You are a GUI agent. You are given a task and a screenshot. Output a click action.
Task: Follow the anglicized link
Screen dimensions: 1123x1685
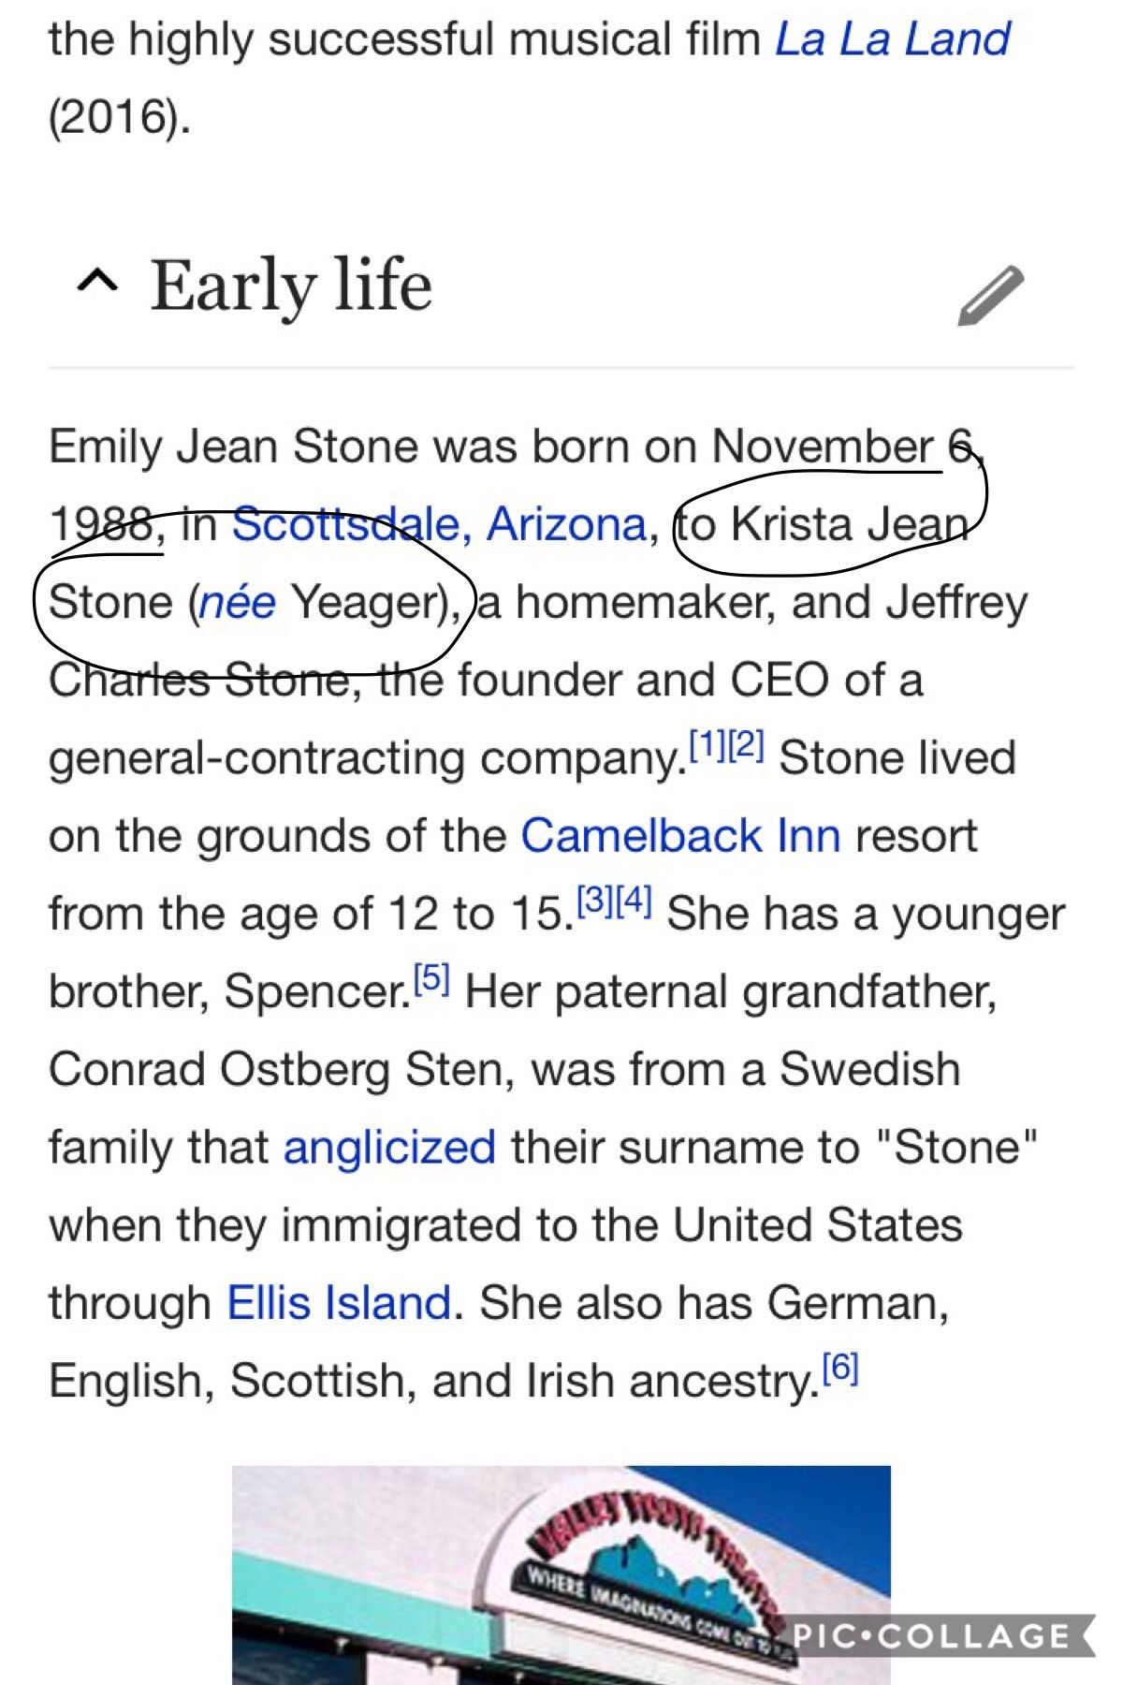coord(389,1148)
